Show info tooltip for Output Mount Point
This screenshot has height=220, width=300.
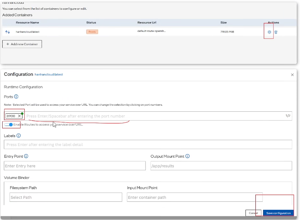coord(188,156)
